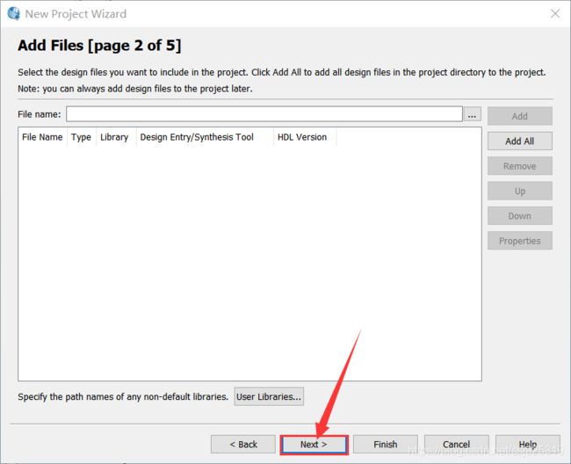This screenshot has height=464, width=571.
Task: Click the Remove button
Action: coord(520,166)
